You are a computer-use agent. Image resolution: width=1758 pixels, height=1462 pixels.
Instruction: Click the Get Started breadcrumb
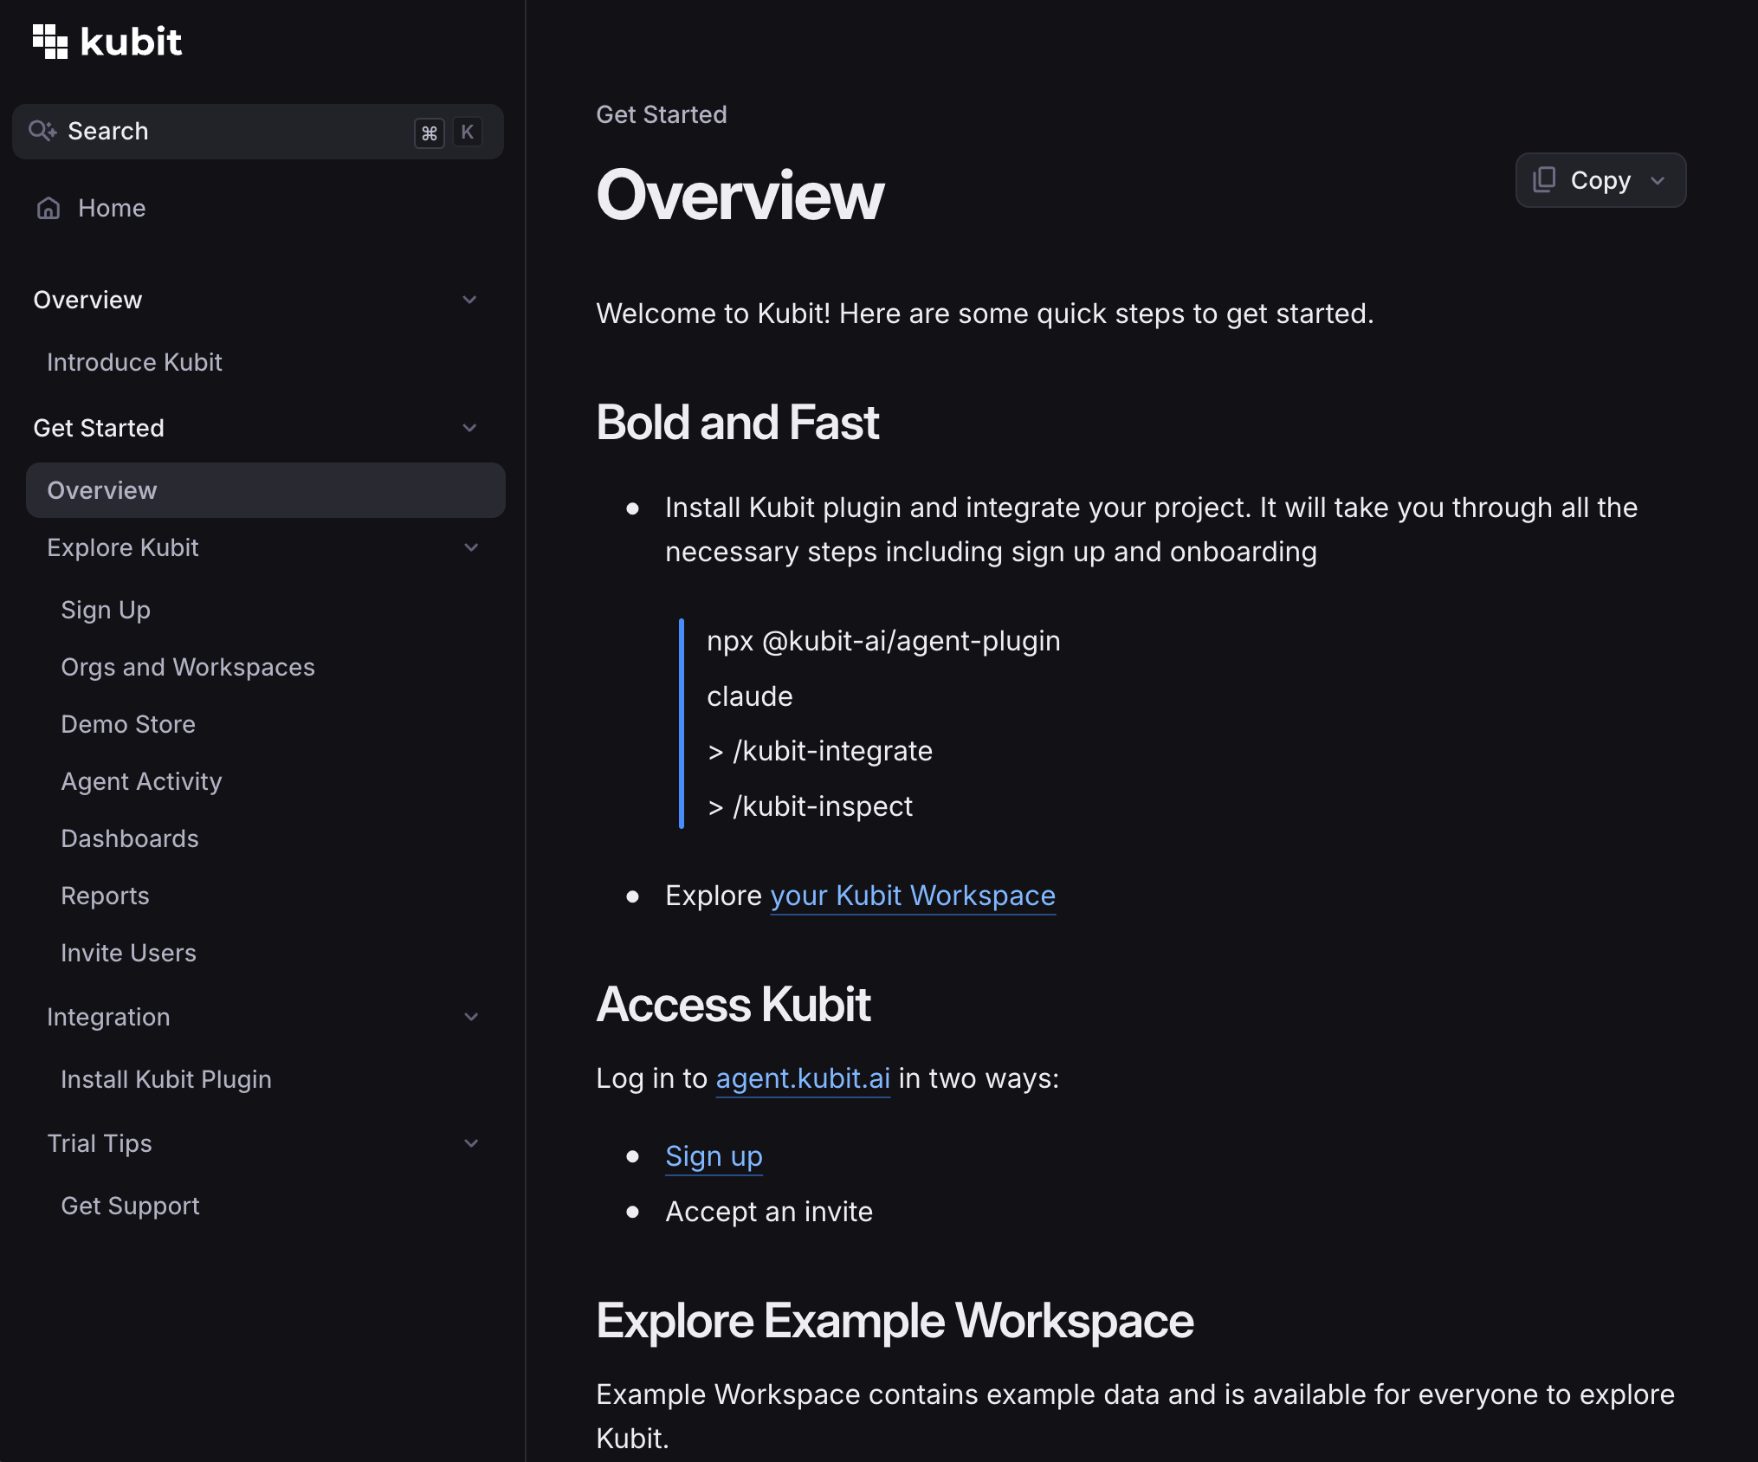pos(662,114)
